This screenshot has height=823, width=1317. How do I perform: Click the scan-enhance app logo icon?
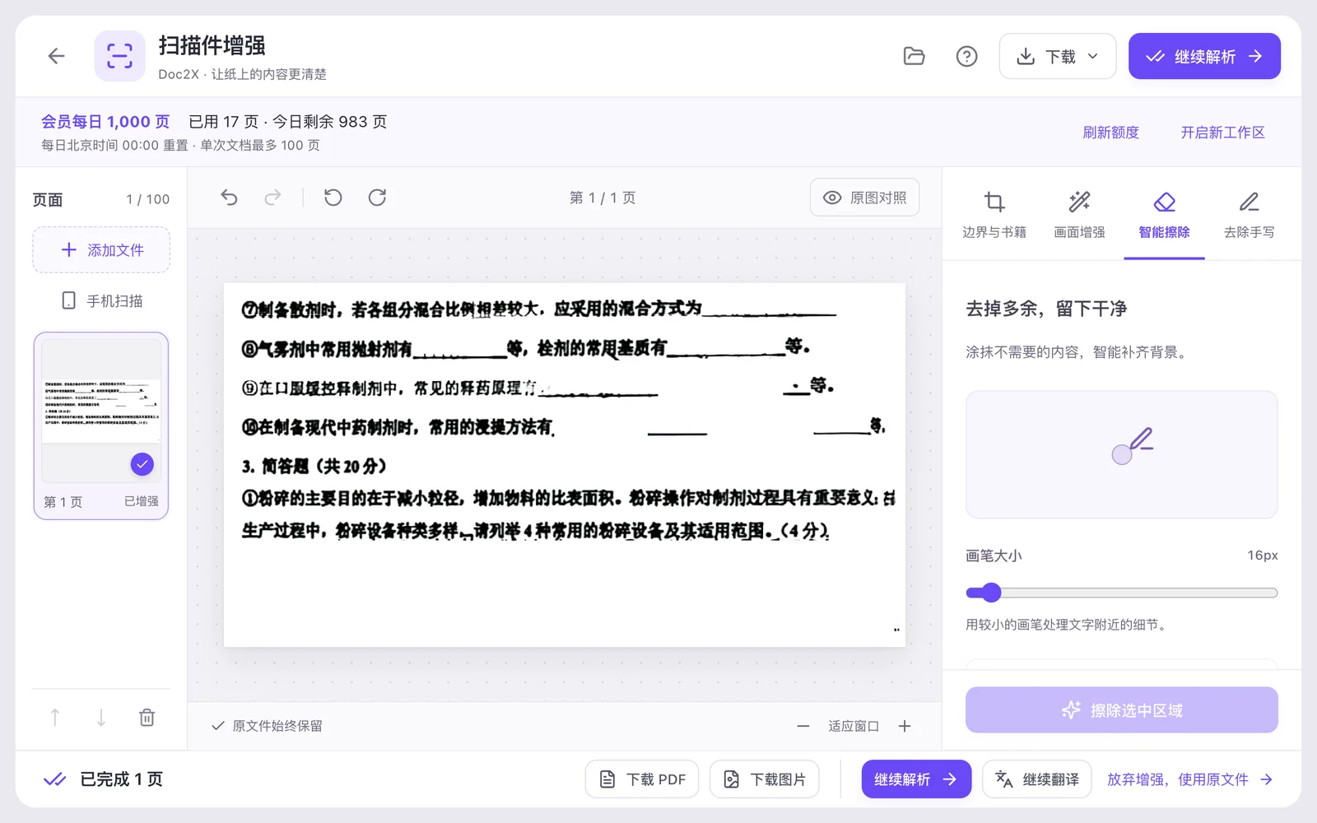click(119, 56)
